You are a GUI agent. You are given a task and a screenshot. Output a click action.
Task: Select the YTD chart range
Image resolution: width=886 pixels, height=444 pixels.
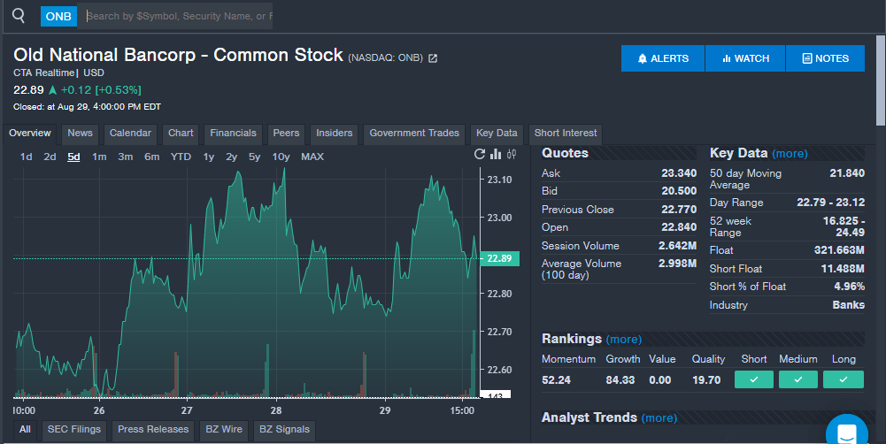pyautogui.click(x=181, y=157)
